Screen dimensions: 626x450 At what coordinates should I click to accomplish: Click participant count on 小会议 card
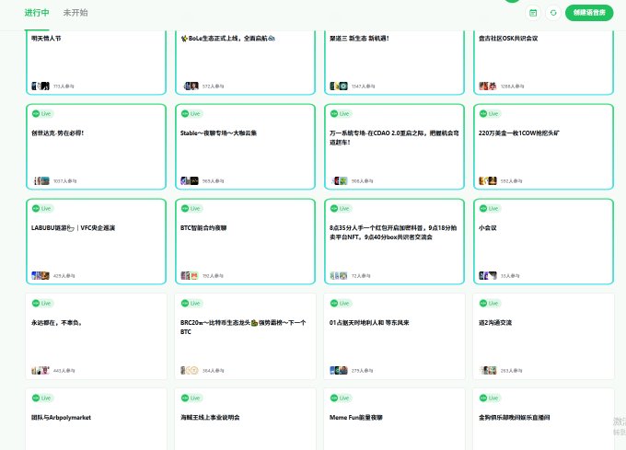click(x=510, y=276)
